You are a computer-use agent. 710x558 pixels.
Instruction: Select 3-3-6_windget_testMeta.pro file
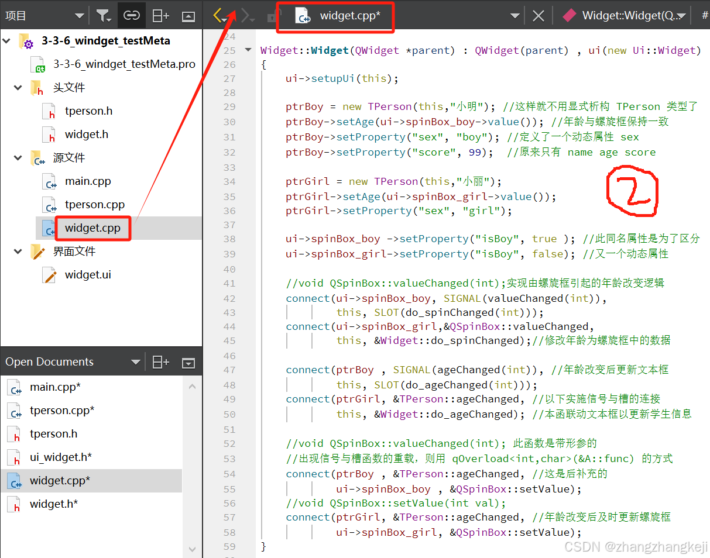pos(124,64)
